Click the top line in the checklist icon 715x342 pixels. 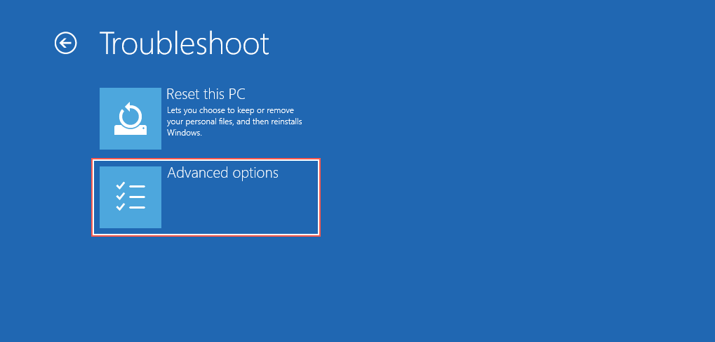[138, 187]
